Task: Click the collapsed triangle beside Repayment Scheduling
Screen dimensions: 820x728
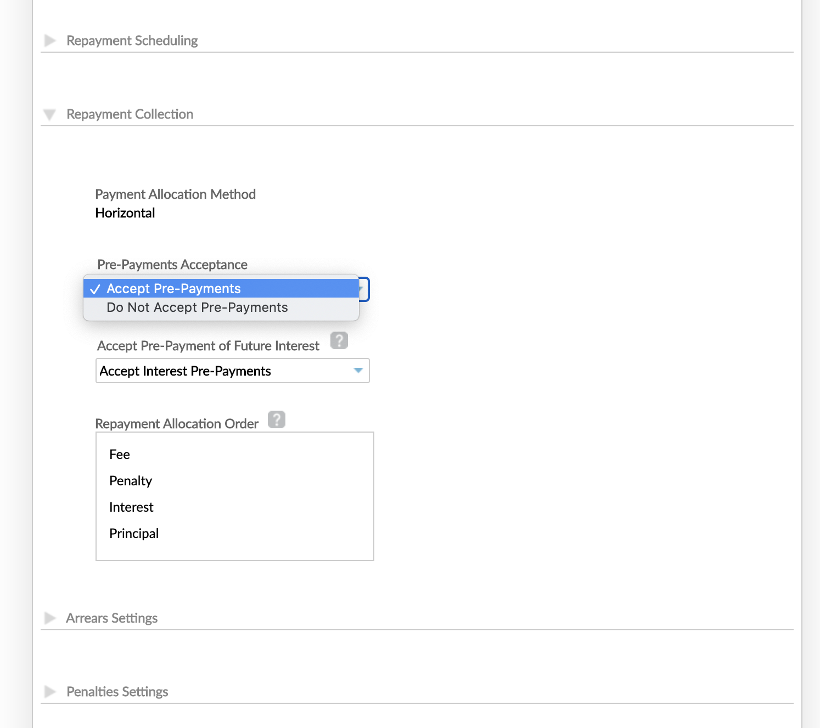Action: pyautogui.click(x=50, y=40)
